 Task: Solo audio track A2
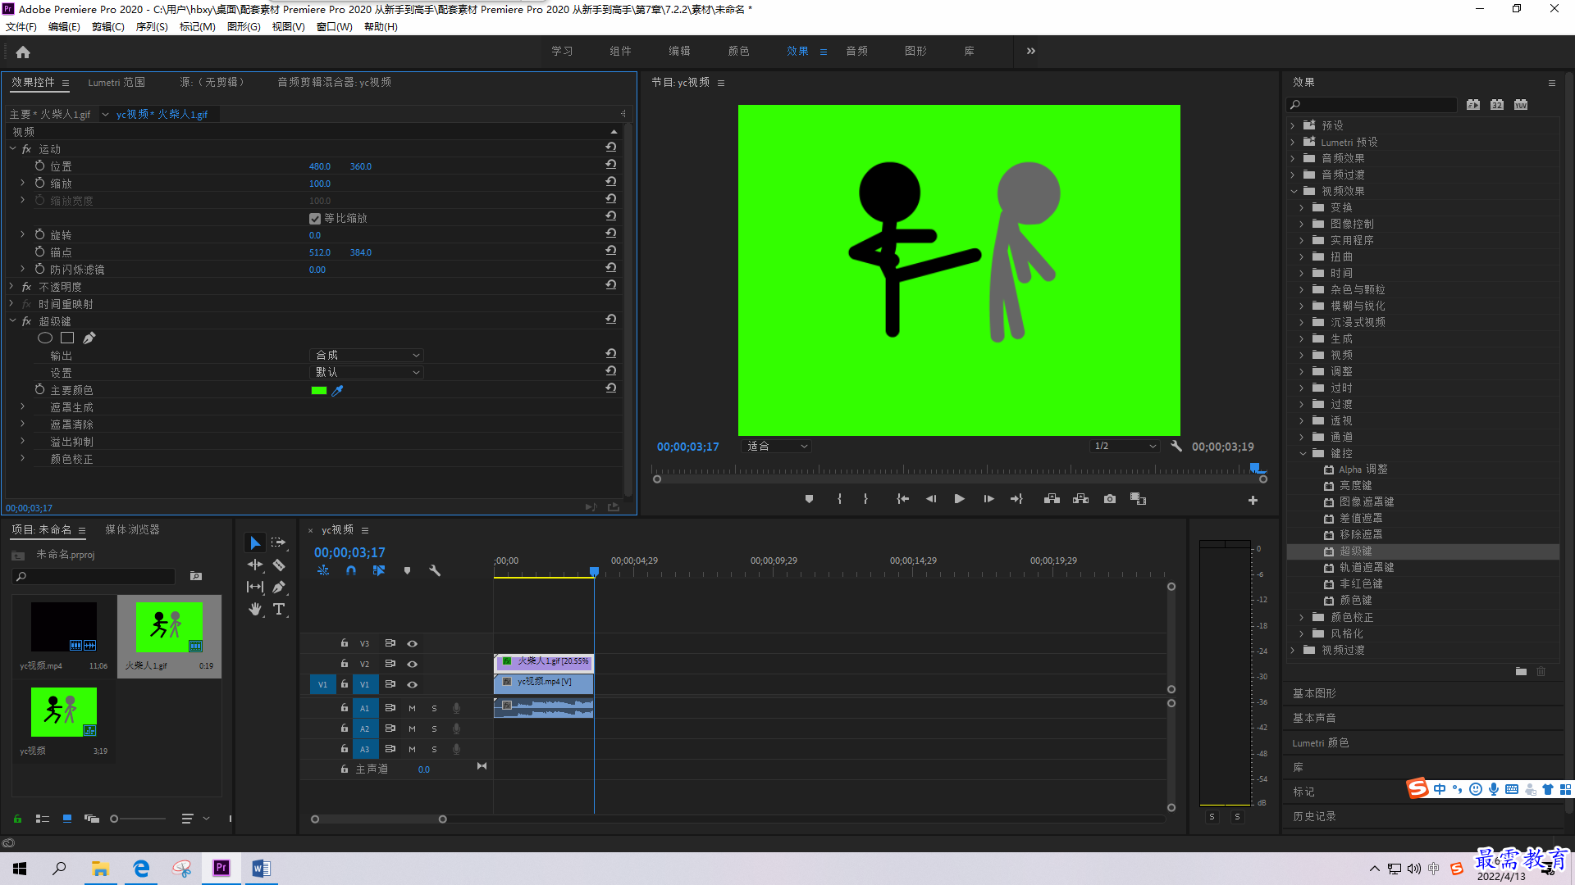[434, 728]
